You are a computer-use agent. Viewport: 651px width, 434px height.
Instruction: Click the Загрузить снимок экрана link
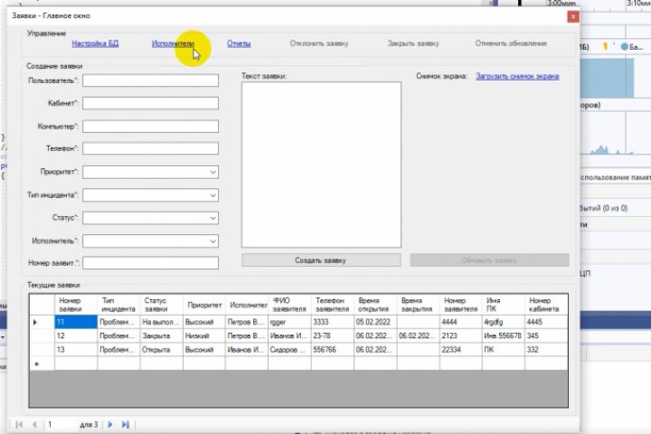coord(517,77)
